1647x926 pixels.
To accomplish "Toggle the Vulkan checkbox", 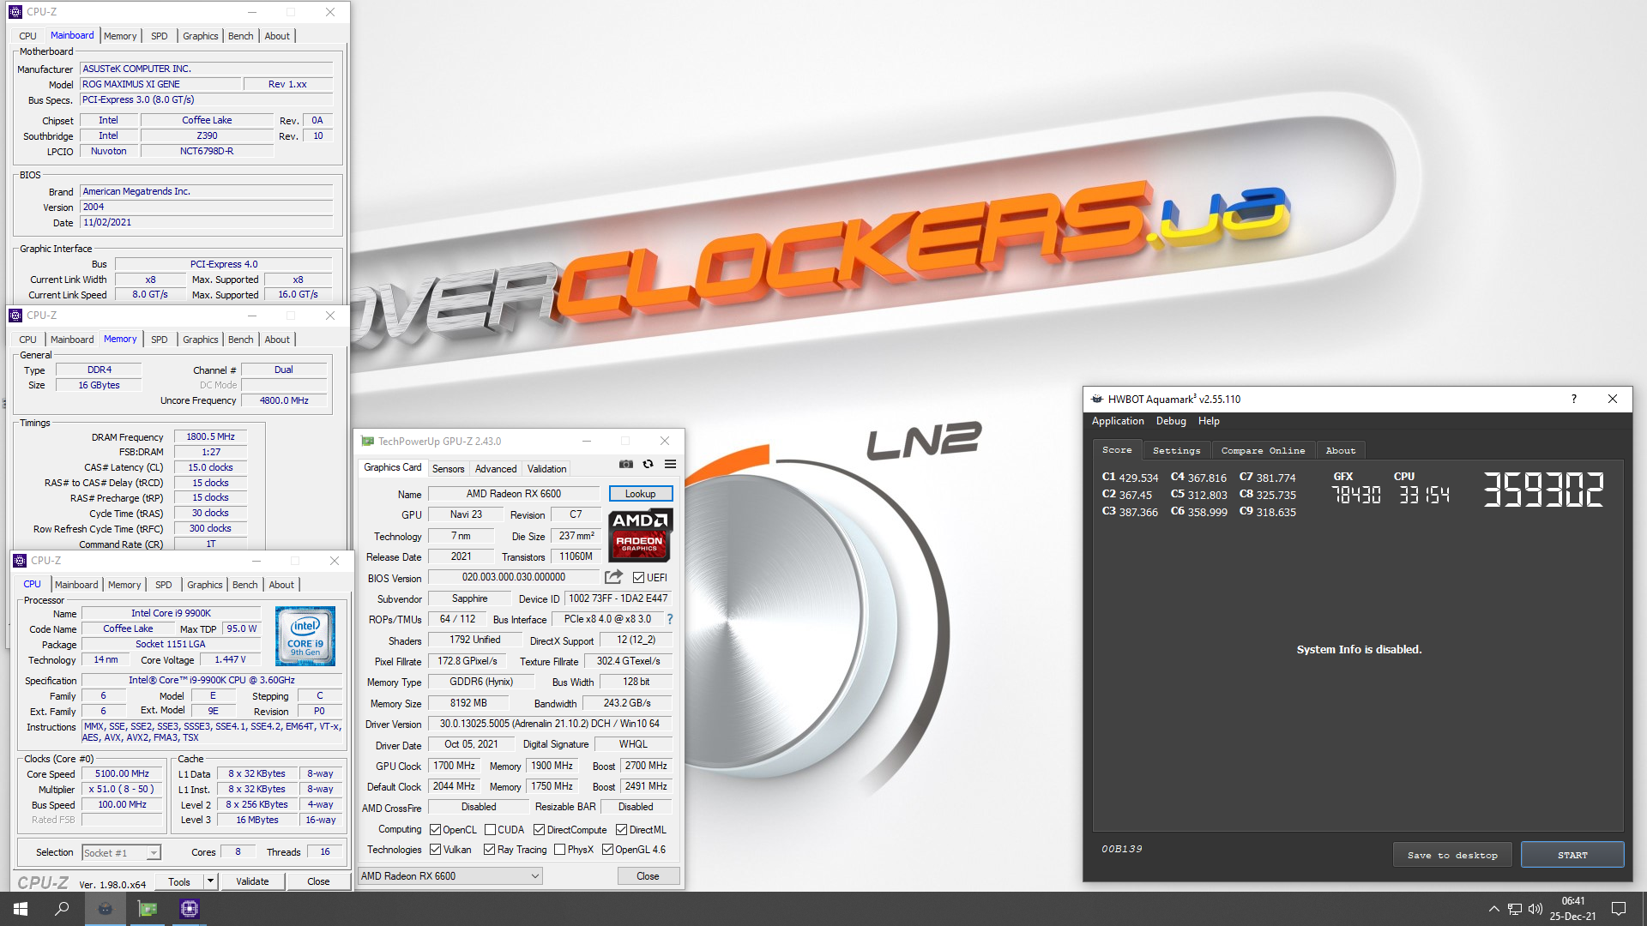I will (435, 850).
